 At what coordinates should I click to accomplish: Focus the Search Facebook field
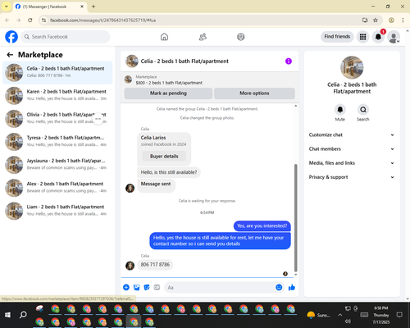66,37
